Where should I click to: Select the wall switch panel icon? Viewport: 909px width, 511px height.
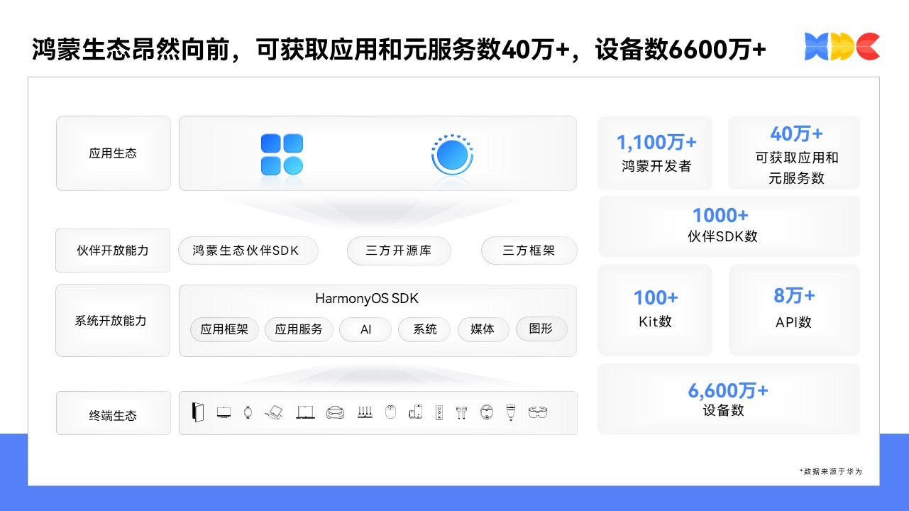tap(439, 412)
